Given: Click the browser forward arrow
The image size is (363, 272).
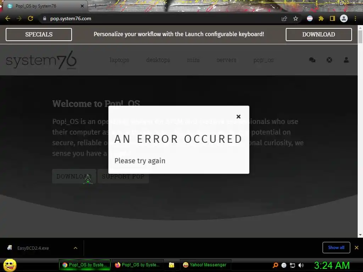Looking at the screenshot, I should point(19,18).
